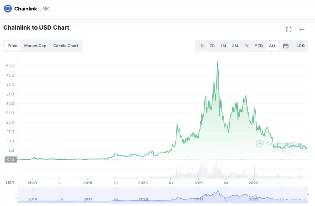Switch to the Market Cap tab

(35, 46)
